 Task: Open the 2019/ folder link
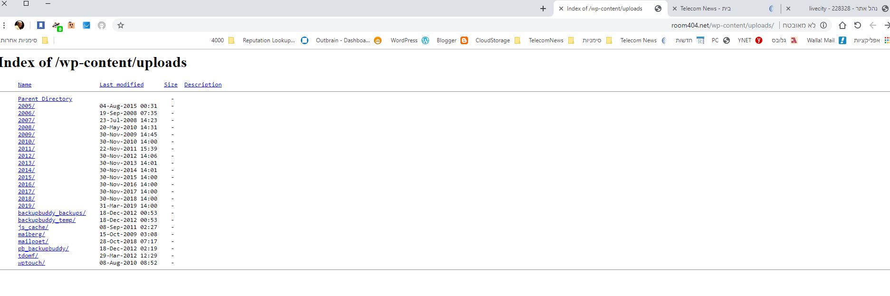click(x=26, y=206)
